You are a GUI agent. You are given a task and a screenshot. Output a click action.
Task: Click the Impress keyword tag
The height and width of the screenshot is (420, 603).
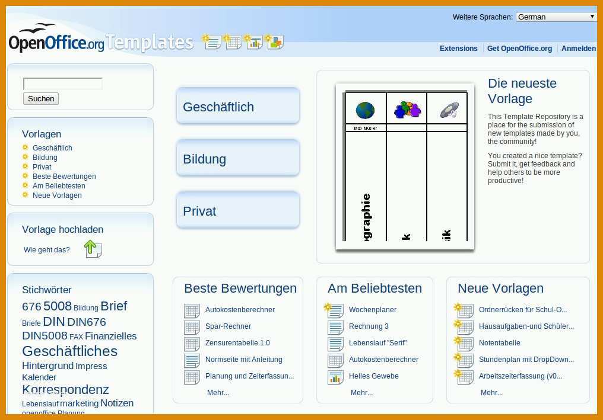91,366
